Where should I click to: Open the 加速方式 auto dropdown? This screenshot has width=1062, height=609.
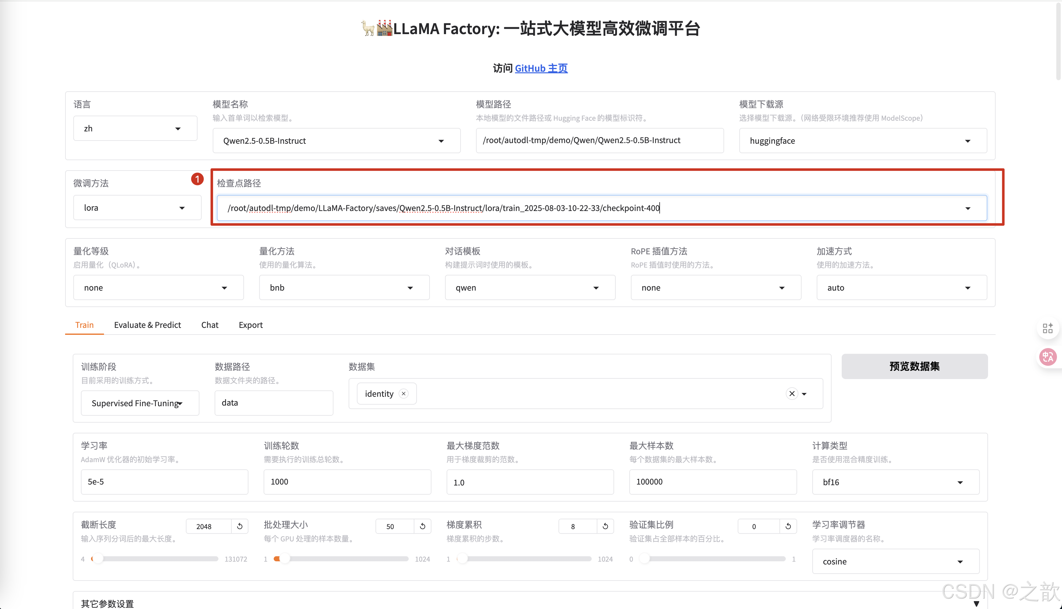tap(901, 287)
